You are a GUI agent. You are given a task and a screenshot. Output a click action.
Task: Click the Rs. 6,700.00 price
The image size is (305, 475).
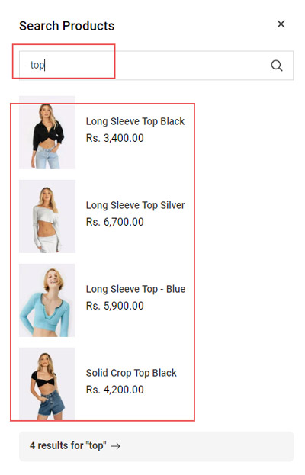(x=115, y=222)
